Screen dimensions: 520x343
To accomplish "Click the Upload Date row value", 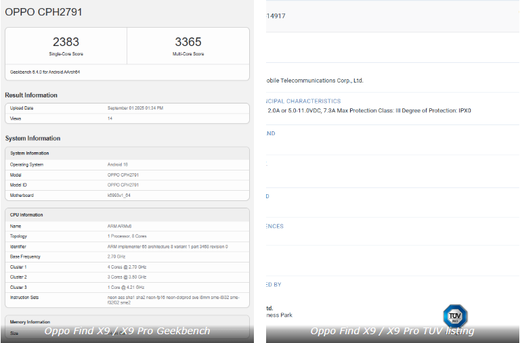I will 135,108.
